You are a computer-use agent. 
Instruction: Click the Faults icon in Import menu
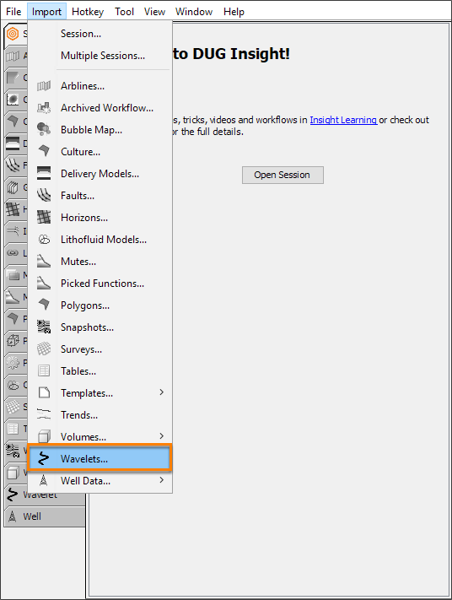tap(44, 195)
